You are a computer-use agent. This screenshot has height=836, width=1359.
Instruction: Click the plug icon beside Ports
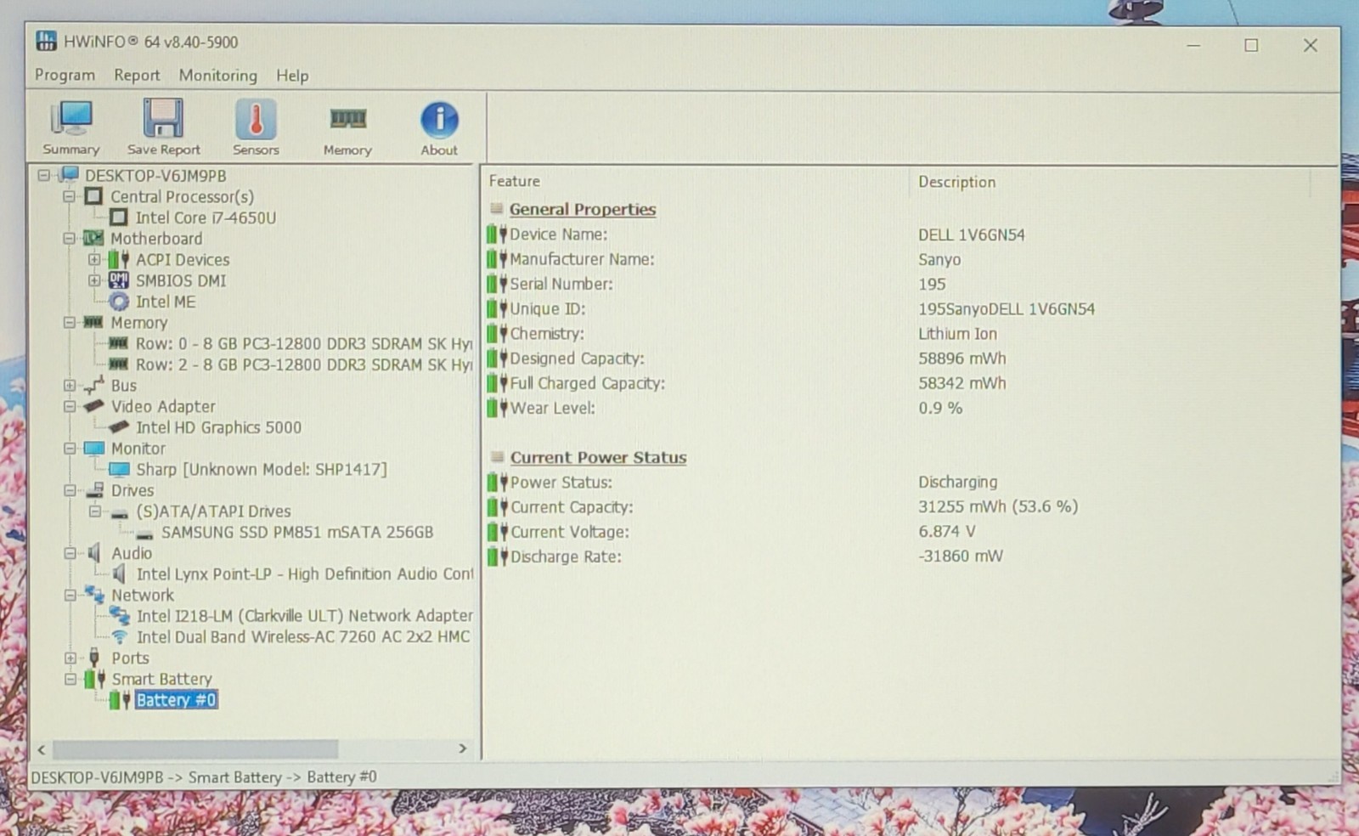(94, 658)
